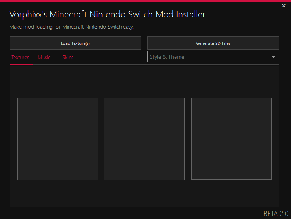Open the Style & Theme combo box
The width and height of the screenshot is (291, 219).
pyautogui.click(x=209, y=57)
